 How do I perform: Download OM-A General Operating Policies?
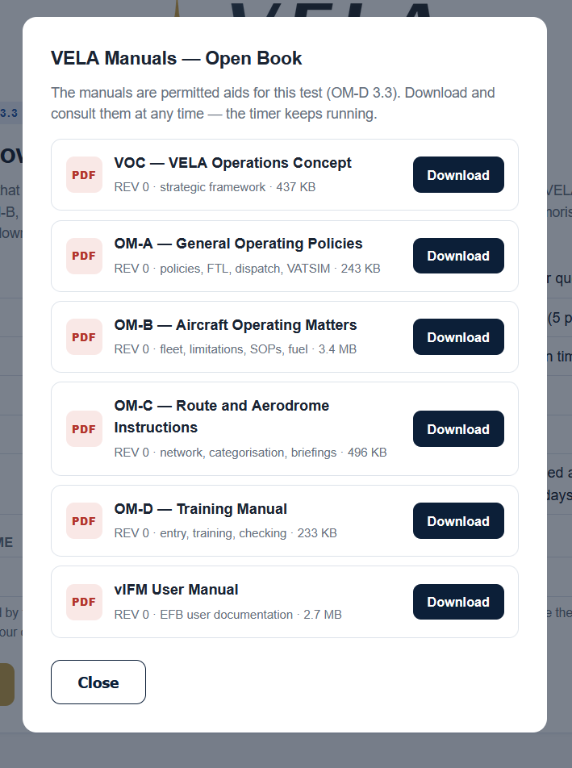click(x=458, y=256)
